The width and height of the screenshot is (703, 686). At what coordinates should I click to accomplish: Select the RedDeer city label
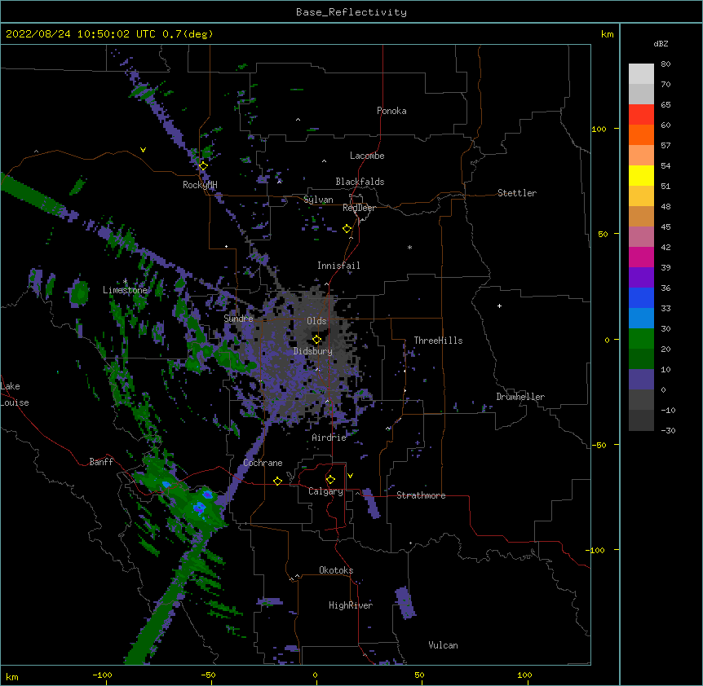click(x=359, y=208)
